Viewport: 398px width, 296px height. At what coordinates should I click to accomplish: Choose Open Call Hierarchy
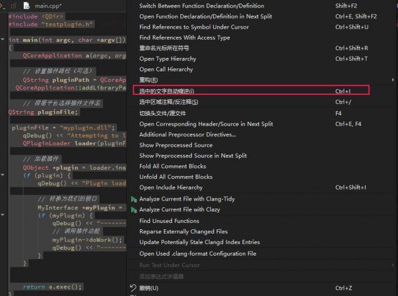pos(166,69)
